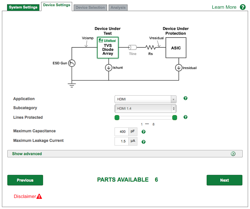Click the Application help question mark icon
The width and height of the screenshot is (250, 209).
tap(185, 98)
